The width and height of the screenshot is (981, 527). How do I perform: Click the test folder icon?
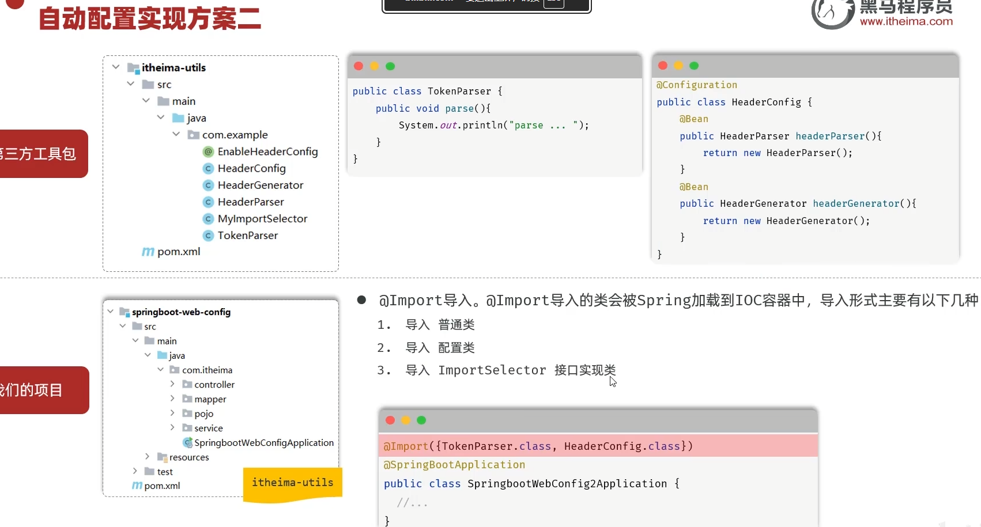[x=150, y=471]
